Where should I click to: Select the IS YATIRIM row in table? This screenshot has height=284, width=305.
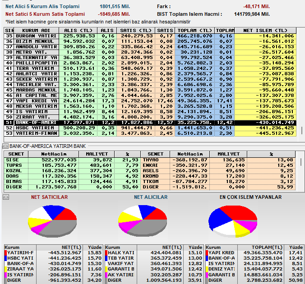click(150, 112)
